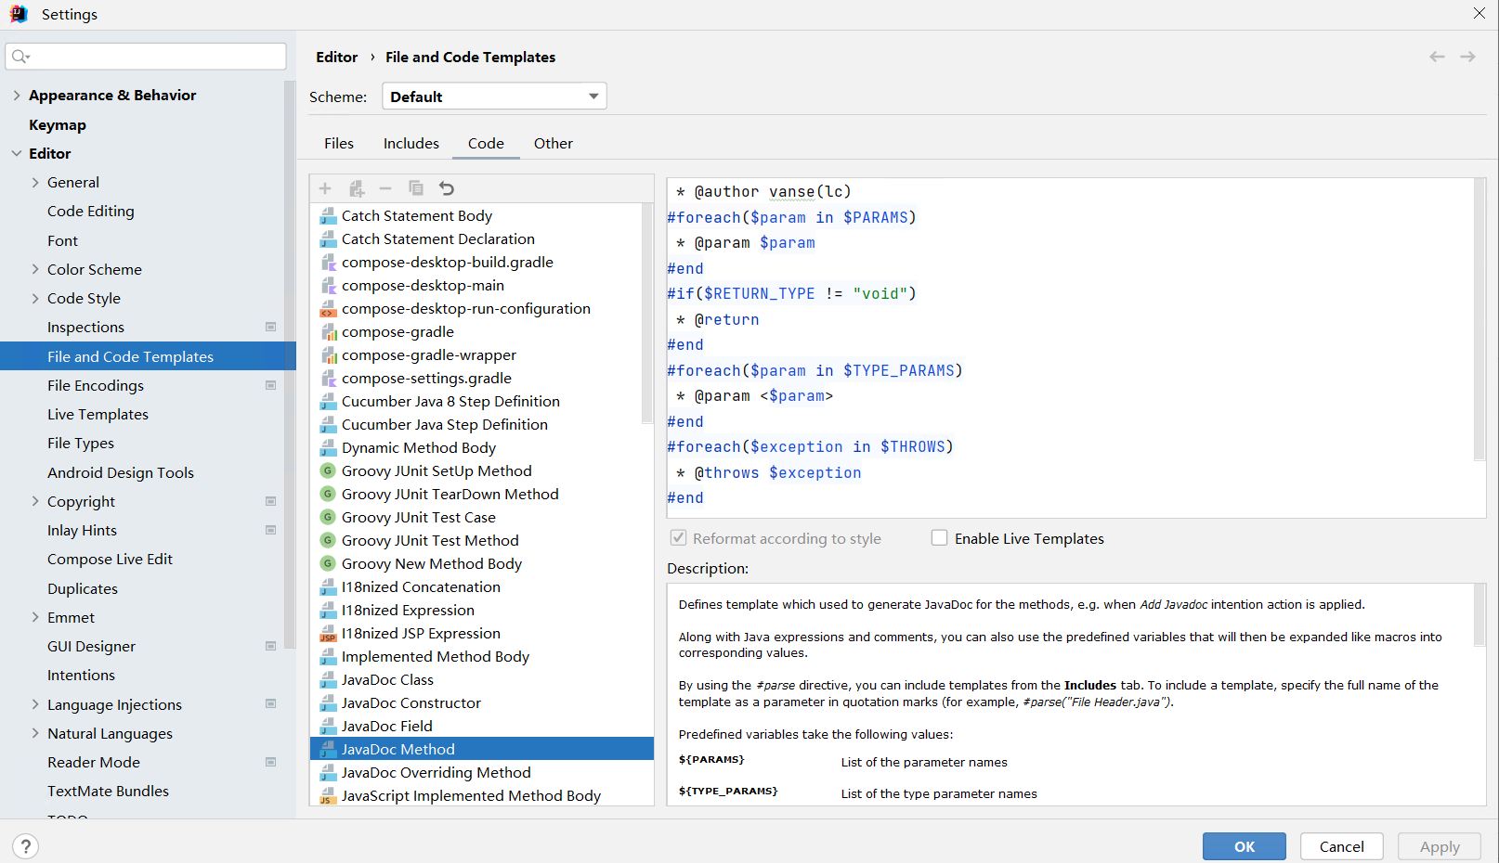Click the back navigation arrow
Screen dimensions: 1499x863
pyautogui.click(x=1437, y=57)
